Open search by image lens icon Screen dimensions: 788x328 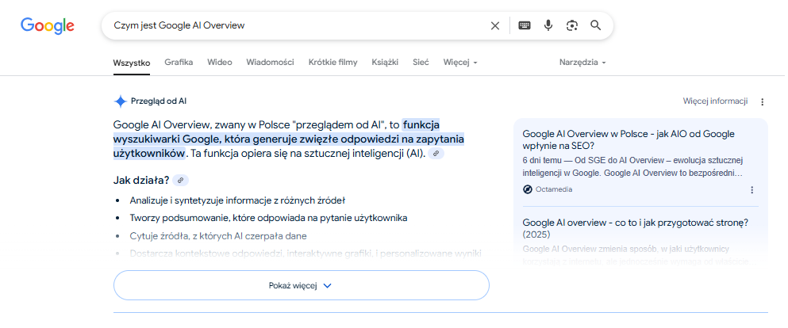[x=572, y=25]
